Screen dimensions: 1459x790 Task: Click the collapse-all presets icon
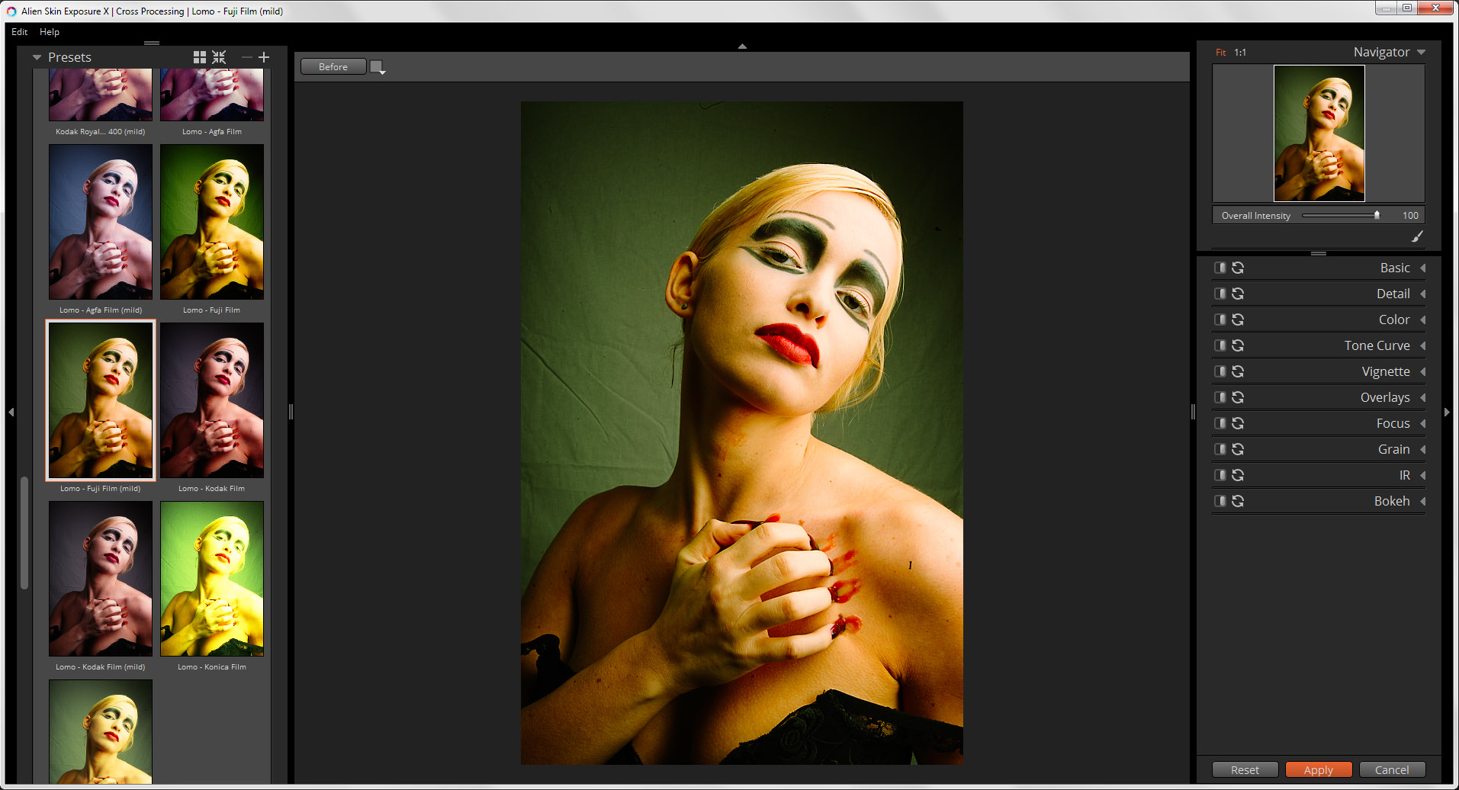tap(219, 57)
